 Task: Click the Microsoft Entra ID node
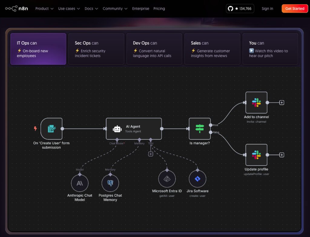[167, 179]
